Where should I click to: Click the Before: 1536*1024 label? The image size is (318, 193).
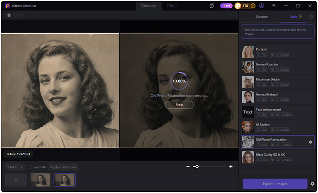click(x=18, y=154)
